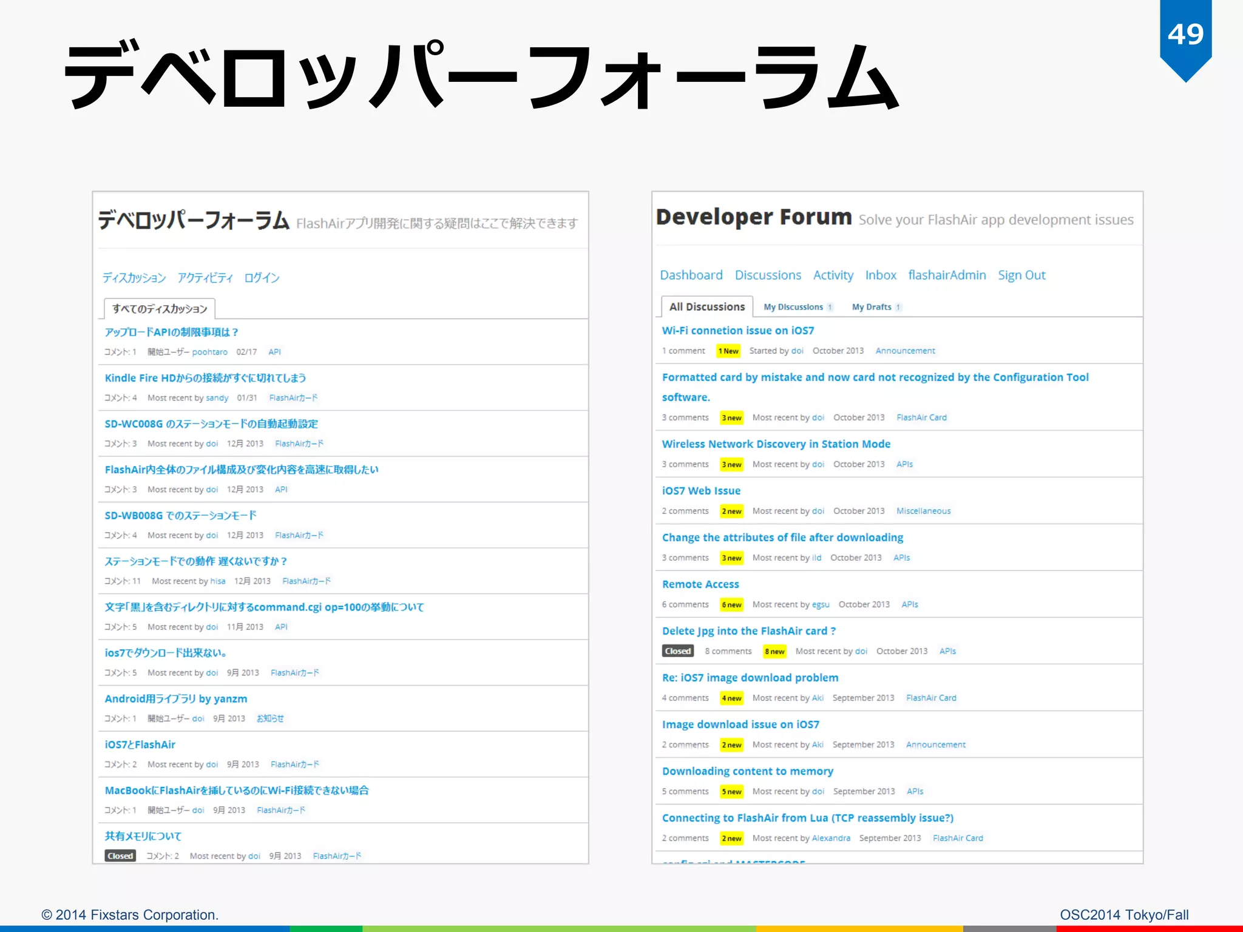Click the '4 new' badge on Re: iOS7 thread

732,698
